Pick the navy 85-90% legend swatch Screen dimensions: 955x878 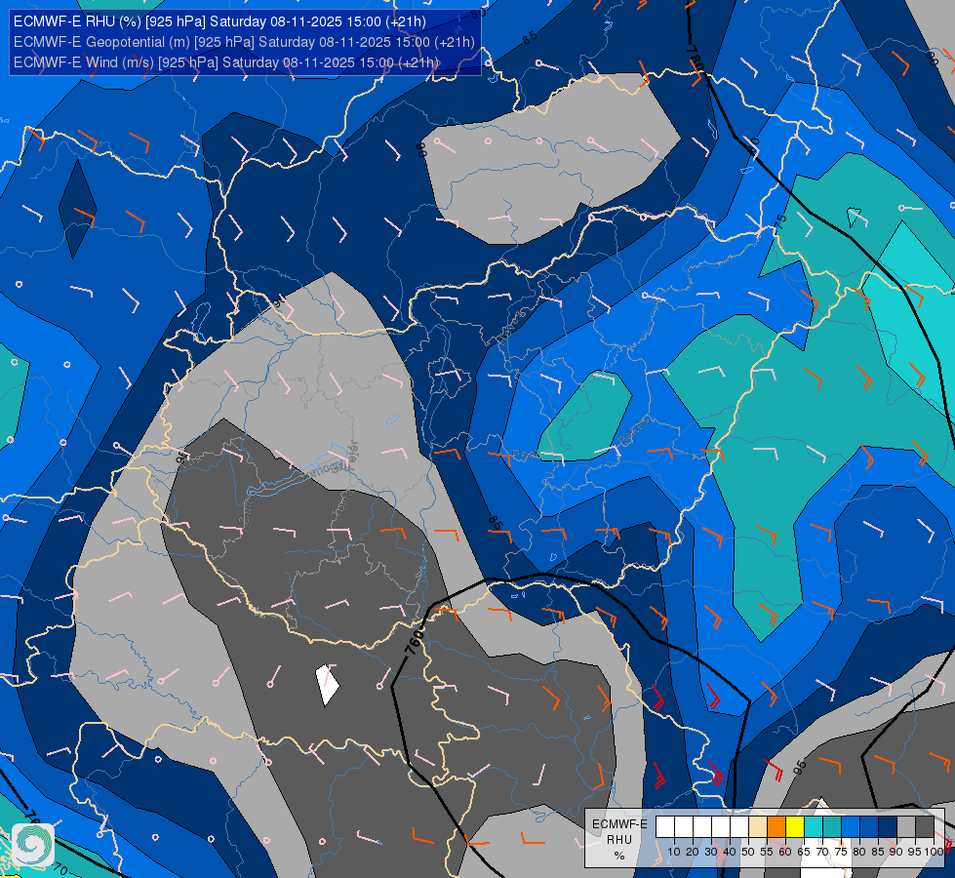(888, 826)
